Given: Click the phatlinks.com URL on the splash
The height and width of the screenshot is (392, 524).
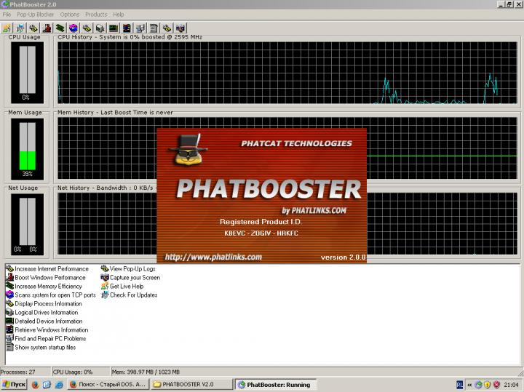Looking at the screenshot, I should (213, 257).
